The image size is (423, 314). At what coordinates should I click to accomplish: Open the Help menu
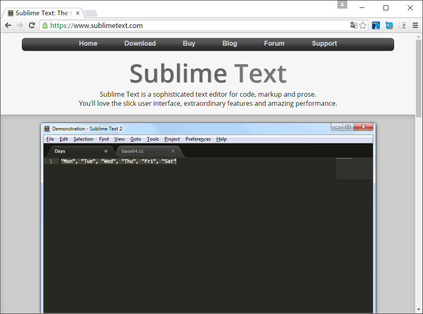(221, 139)
